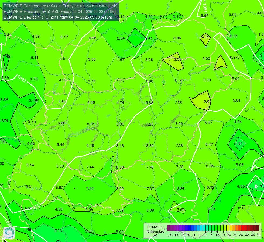
Task: Click the 2.13 temperature value
Action: [x=58, y=231]
